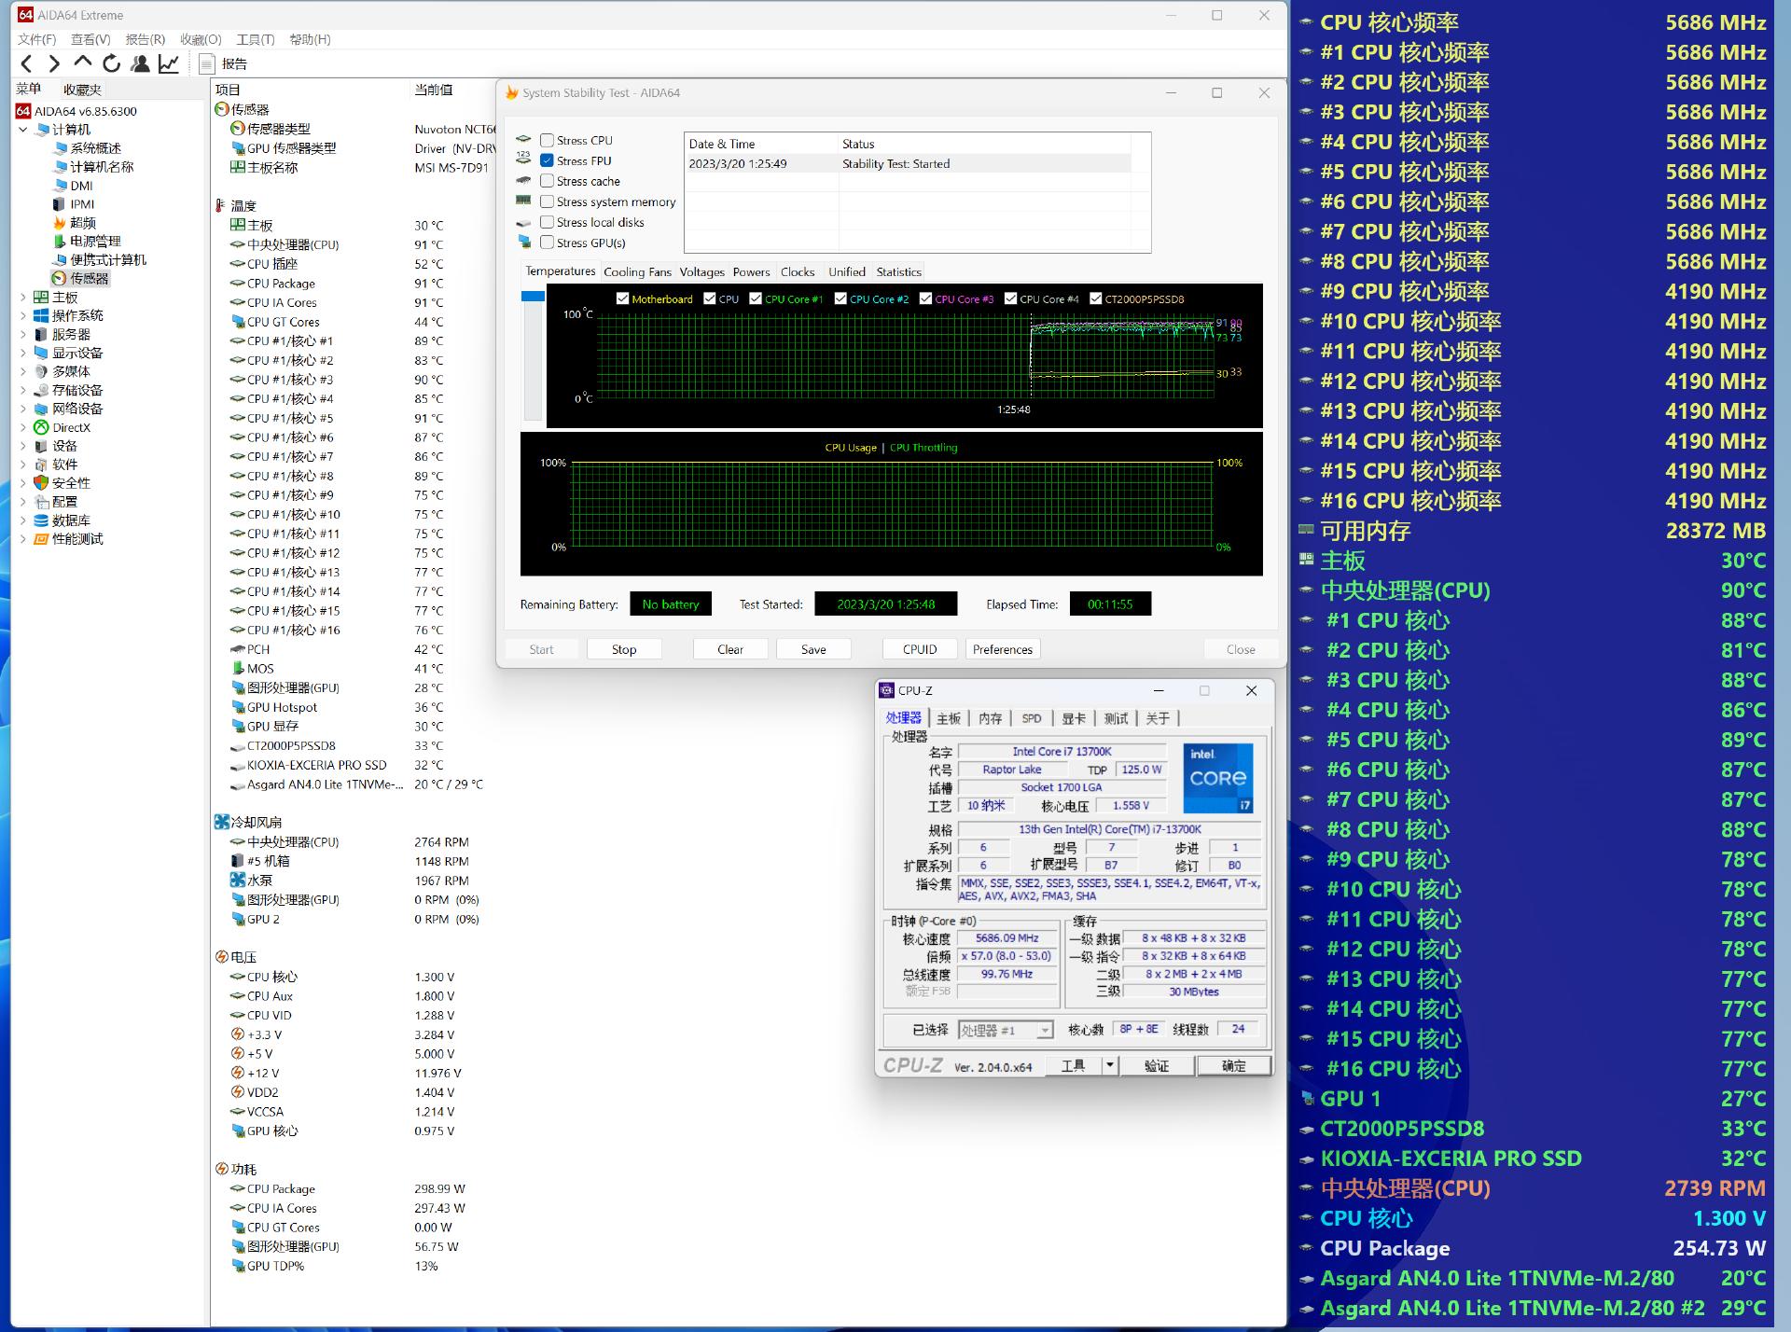Screen dimensions: 1791x1332
Task: Select the 超频 overclock tree item
Action: pos(82,223)
